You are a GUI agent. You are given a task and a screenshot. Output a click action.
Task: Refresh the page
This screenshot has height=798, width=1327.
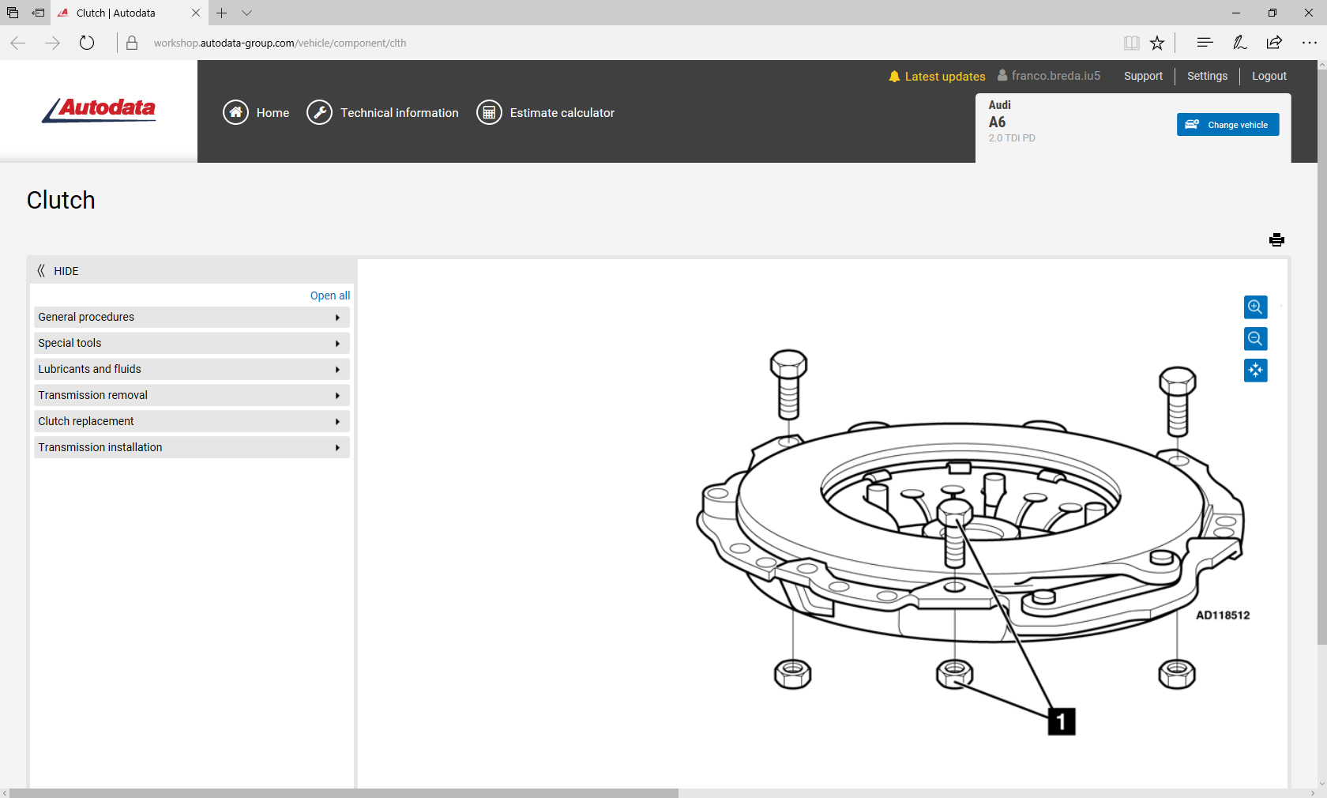tap(87, 43)
